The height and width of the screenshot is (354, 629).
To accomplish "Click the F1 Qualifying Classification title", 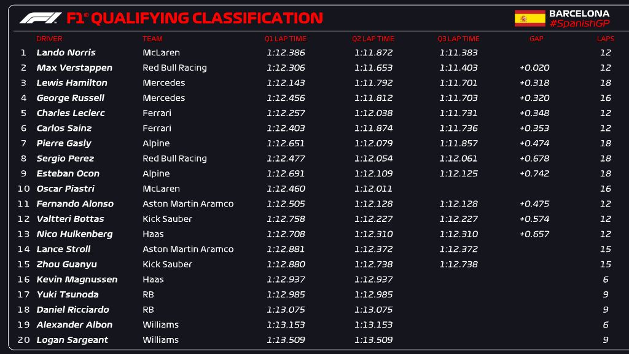I will click(x=195, y=18).
